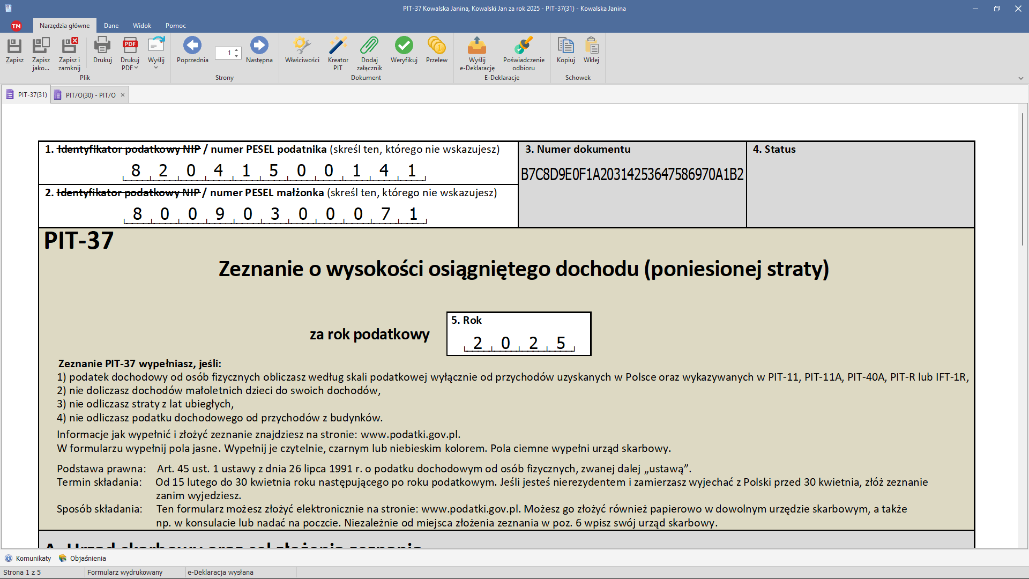Screen dimensions: 1029x579
Task: Open Przelew transfer tool
Action: tap(437, 51)
